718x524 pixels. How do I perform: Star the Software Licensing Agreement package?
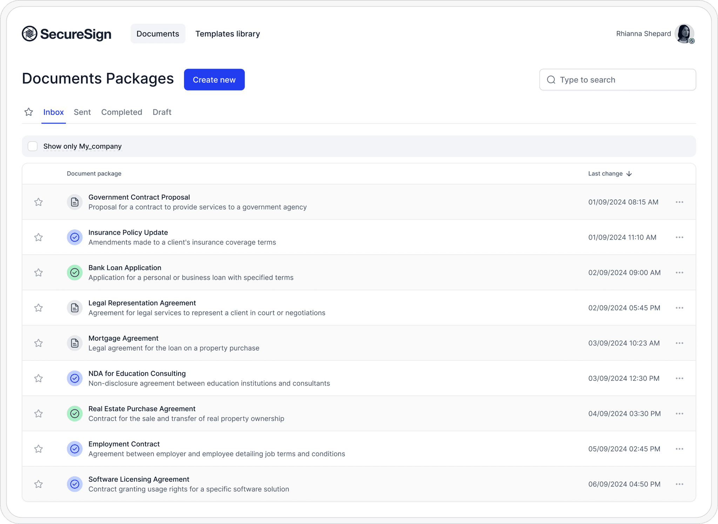point(39,484)
